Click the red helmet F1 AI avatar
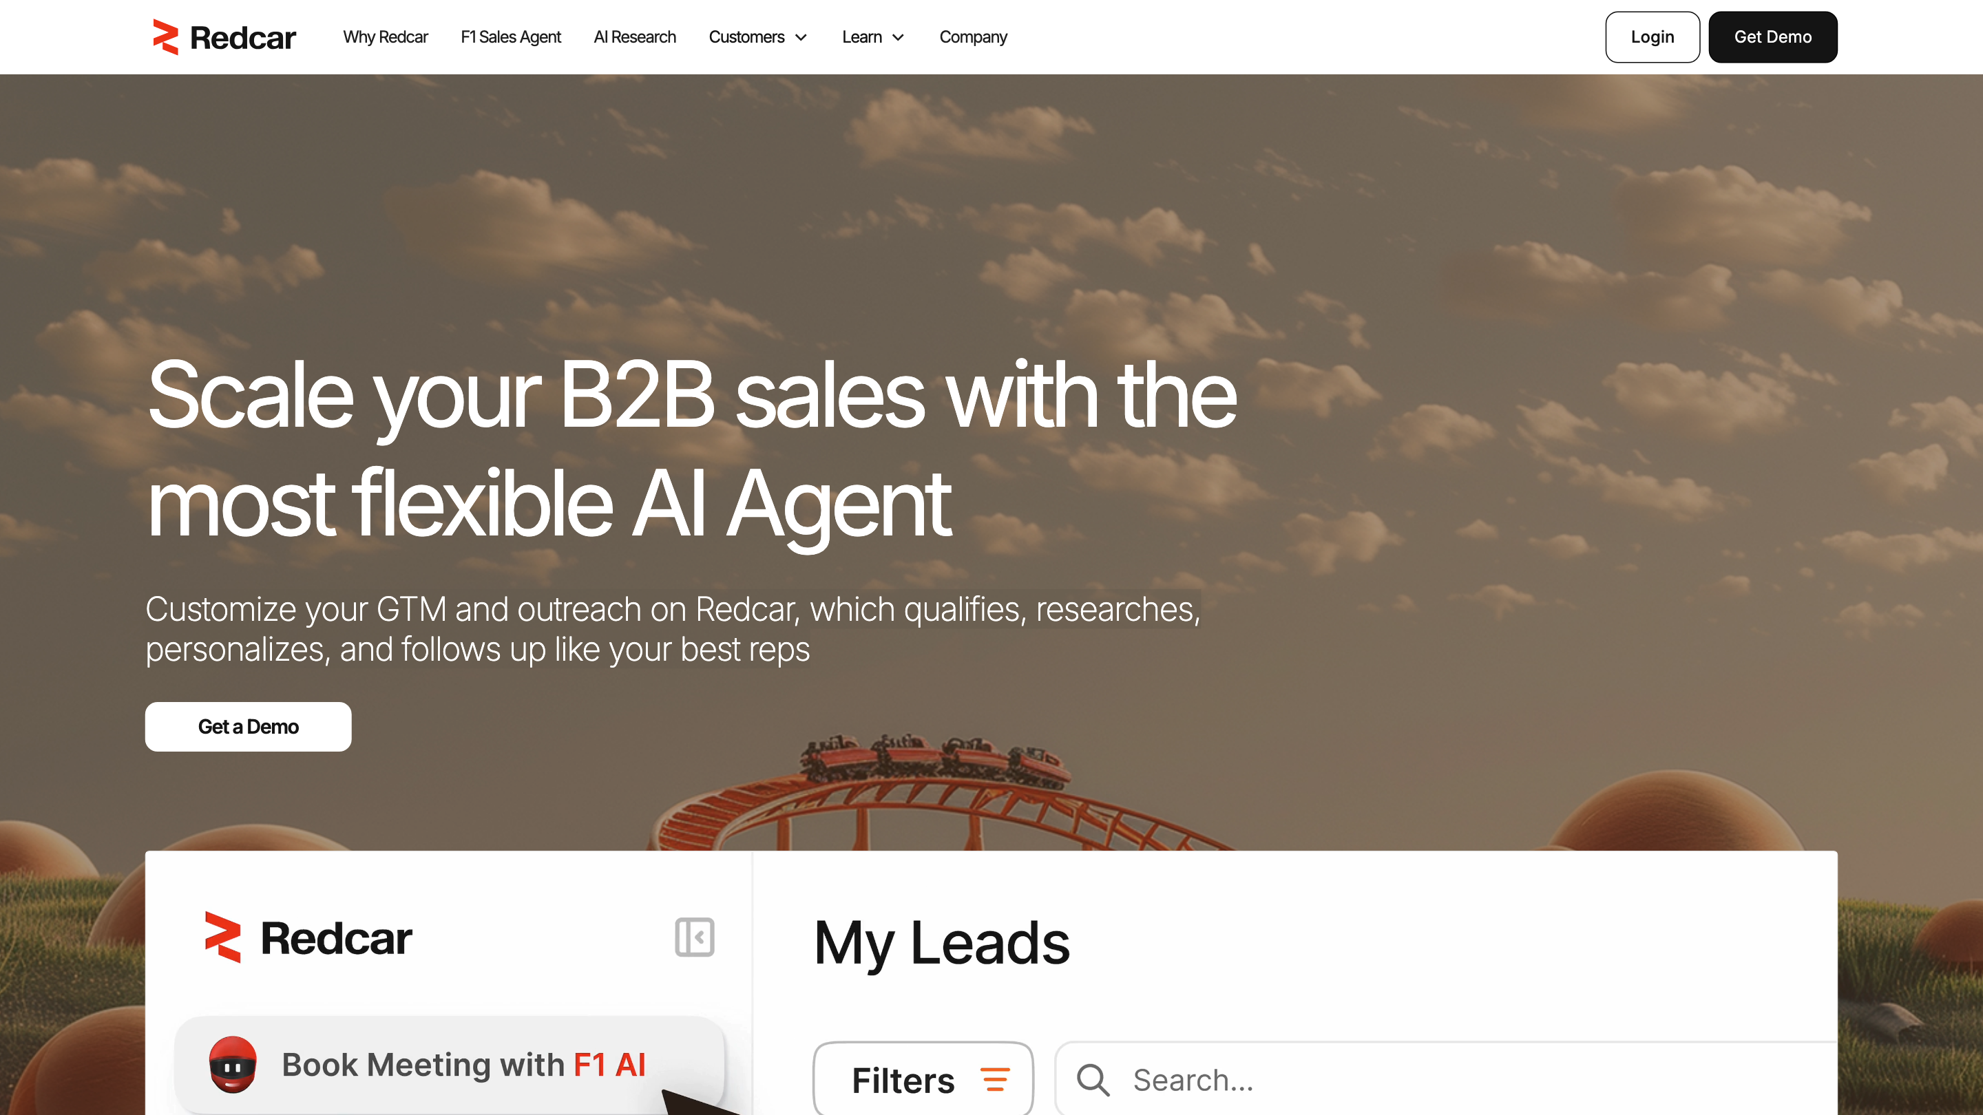The height and width of the screenshot is (1115, 1983). point(233,1065)
